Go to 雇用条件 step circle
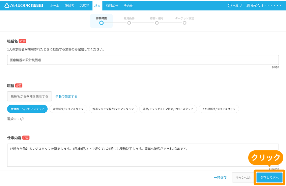286x186 pixels. click(129, 23)
